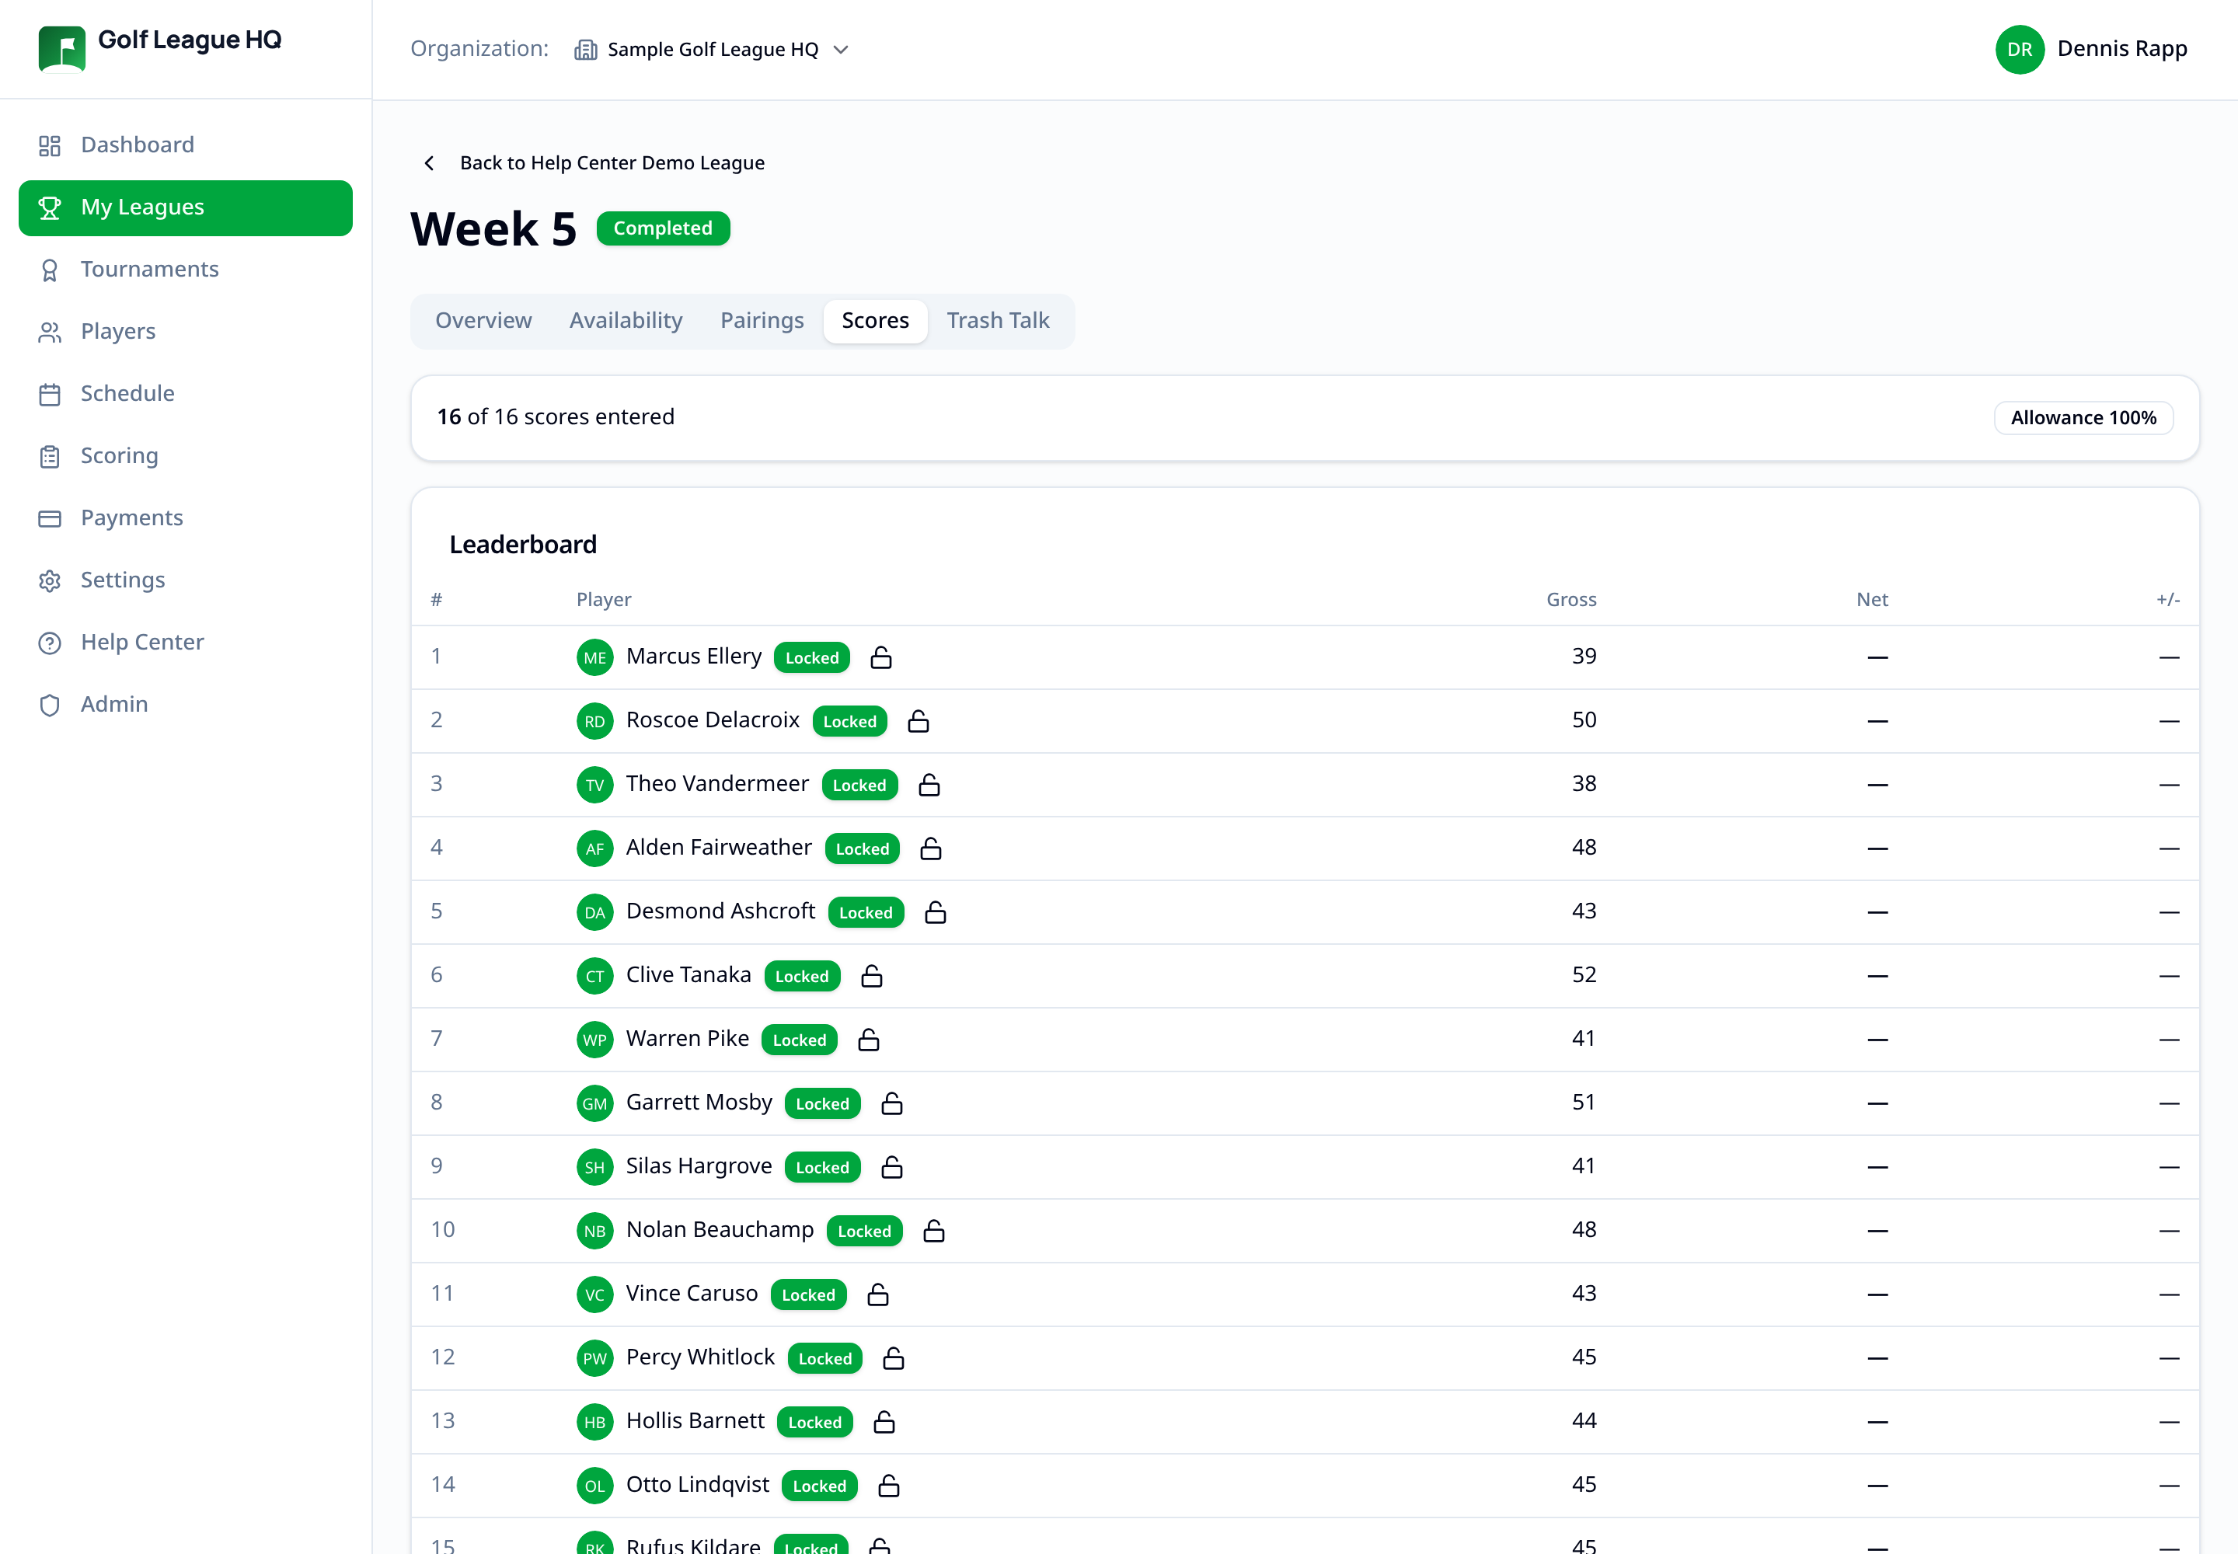Switch to the Overview tab
The image size is (2238, 1554).
(483, 322)
